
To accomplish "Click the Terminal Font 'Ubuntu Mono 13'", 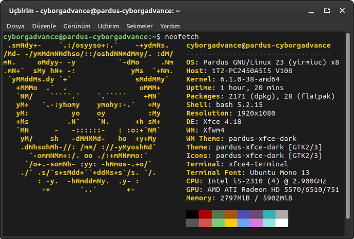I will (280, 172).
